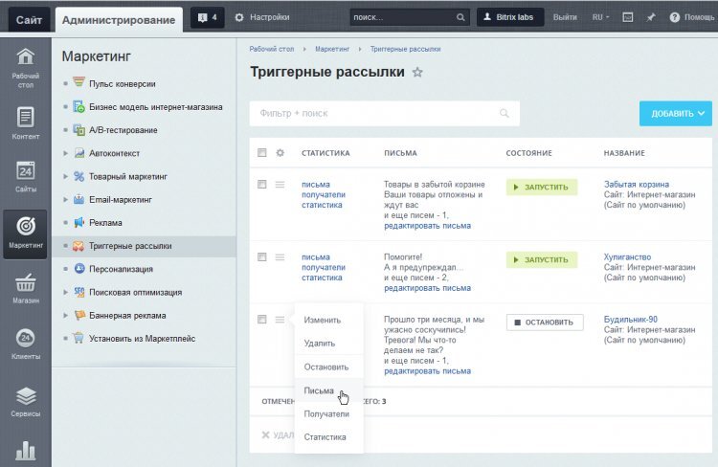Check the Забытая корзина row checkbox
Viewport: 718px width, 467px height.
click(x=262, y=184)
